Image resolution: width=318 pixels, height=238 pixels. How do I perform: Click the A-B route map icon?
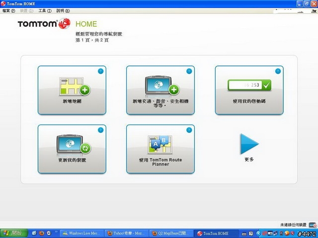tap(160, 144)
